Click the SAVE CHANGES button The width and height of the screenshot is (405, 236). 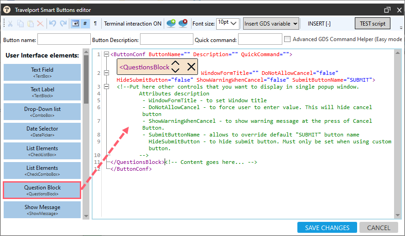click(327, 228)
